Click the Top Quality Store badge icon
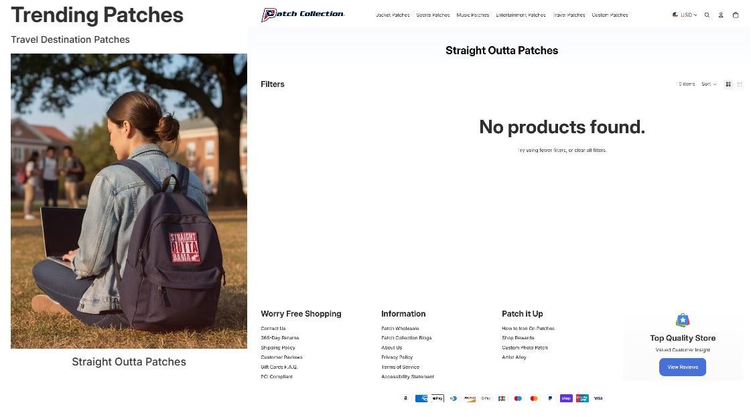 [683, 320]
